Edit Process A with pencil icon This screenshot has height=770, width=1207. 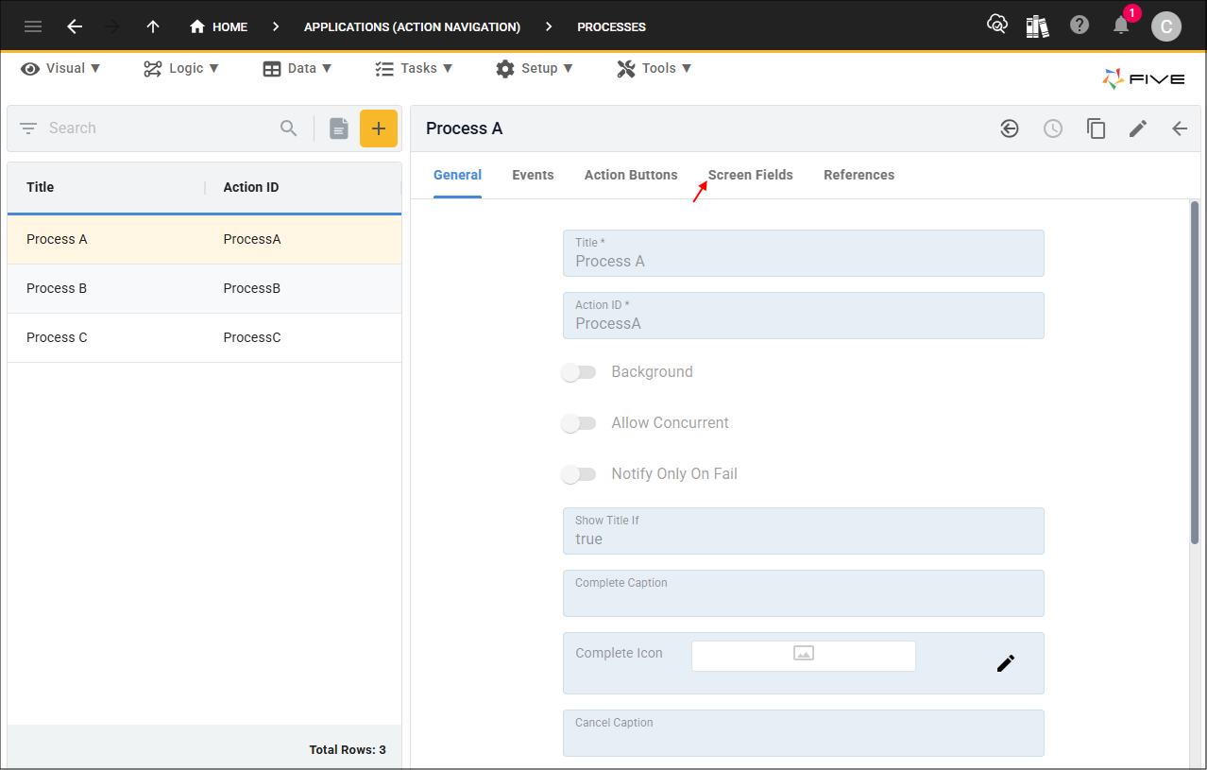[1138, 128]
